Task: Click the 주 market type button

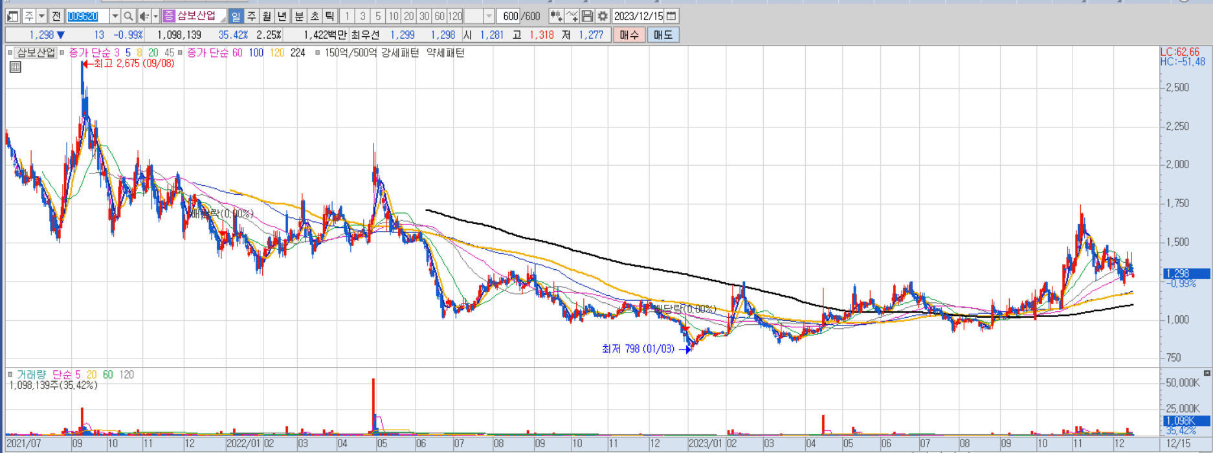Action: [29, 16]
